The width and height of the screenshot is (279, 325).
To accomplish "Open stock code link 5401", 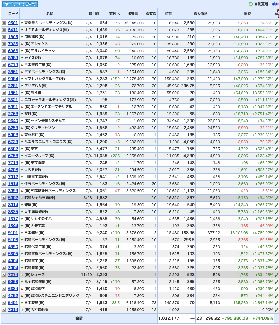I will coord(13,303).
